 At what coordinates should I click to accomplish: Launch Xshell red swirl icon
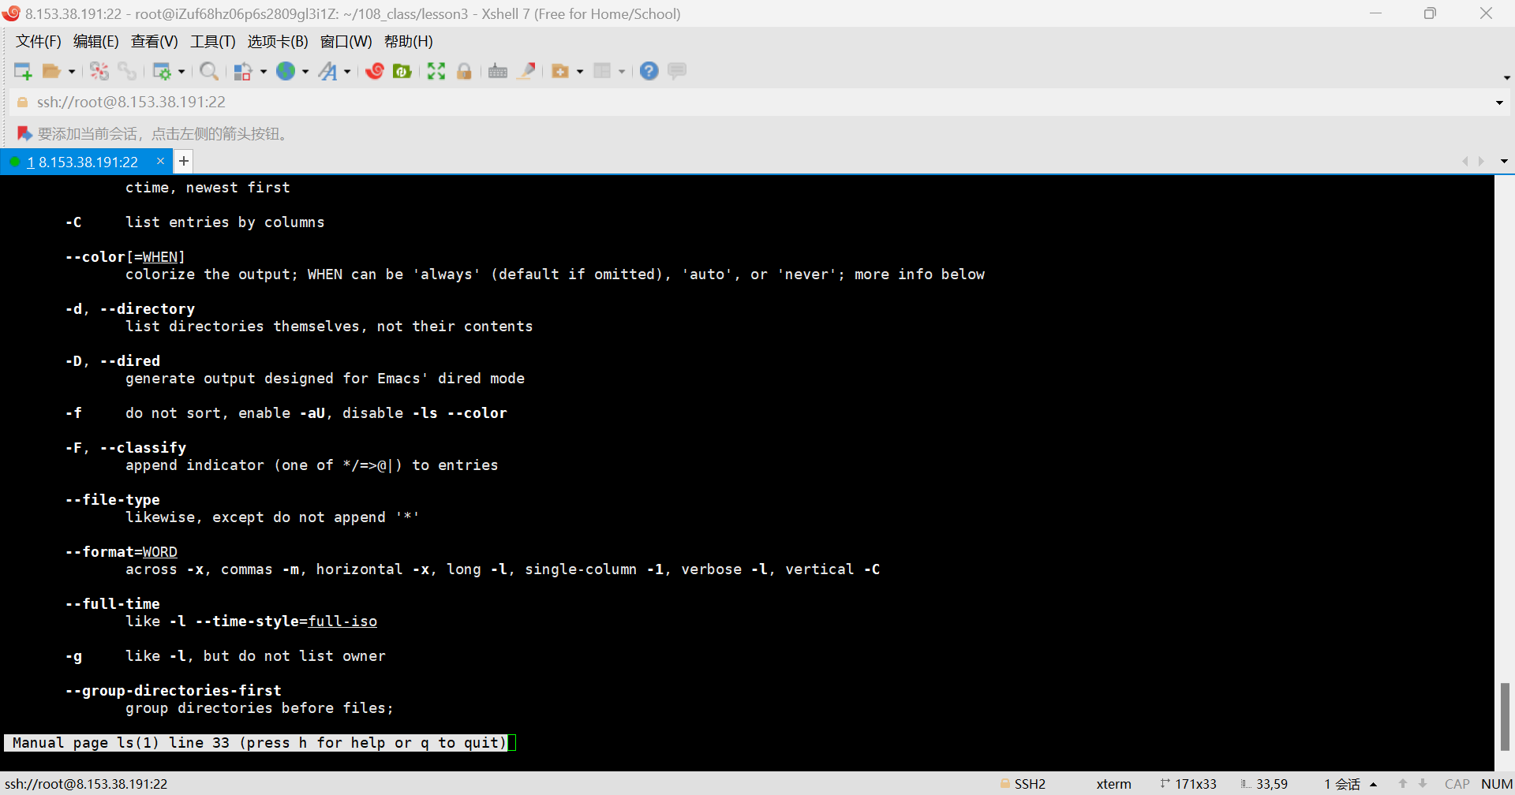375,72
